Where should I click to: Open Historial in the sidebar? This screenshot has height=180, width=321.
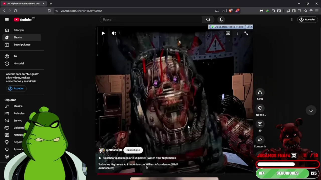tap(22, 63)
